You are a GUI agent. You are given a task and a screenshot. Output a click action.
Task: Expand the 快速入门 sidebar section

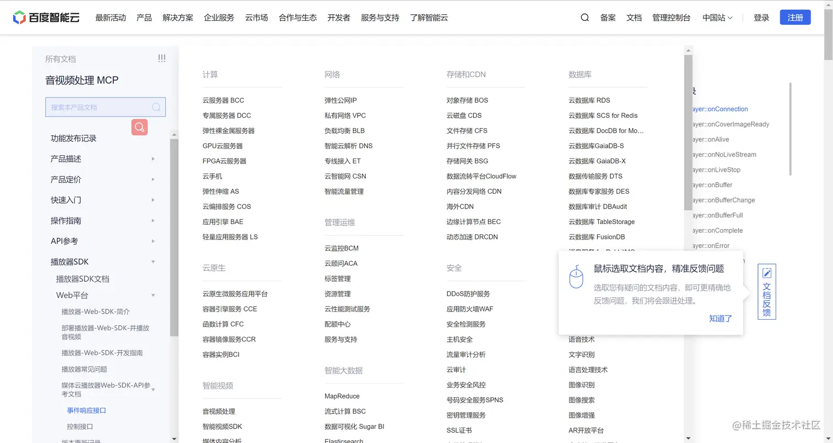coord(153,200)
